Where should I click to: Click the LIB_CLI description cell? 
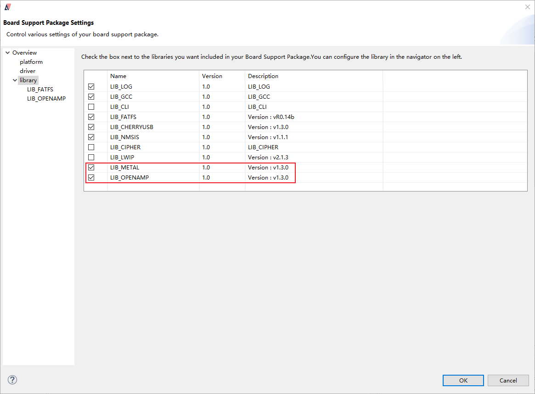pos(314,107)
